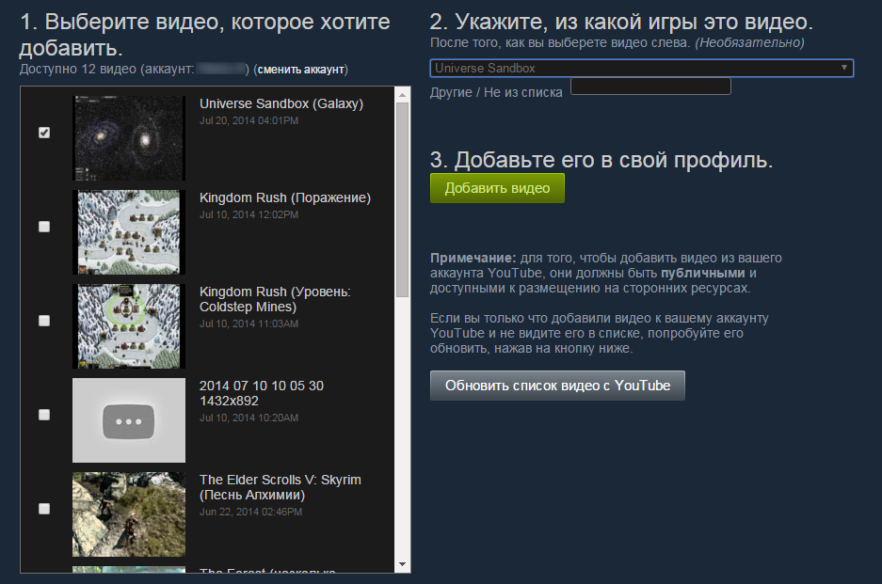The height and width of the screenshot is (584, 882).
Task: Click the Доступно 12 видео text
Action: pos(77,70)
